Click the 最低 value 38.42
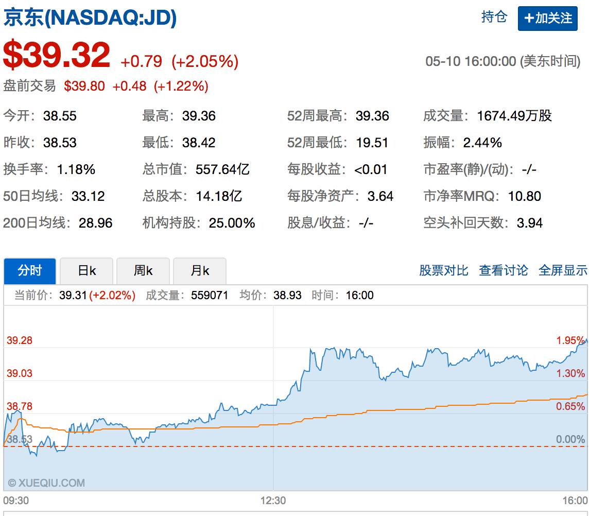Screen dimensions: 589x516 click(x=199, y=143)
